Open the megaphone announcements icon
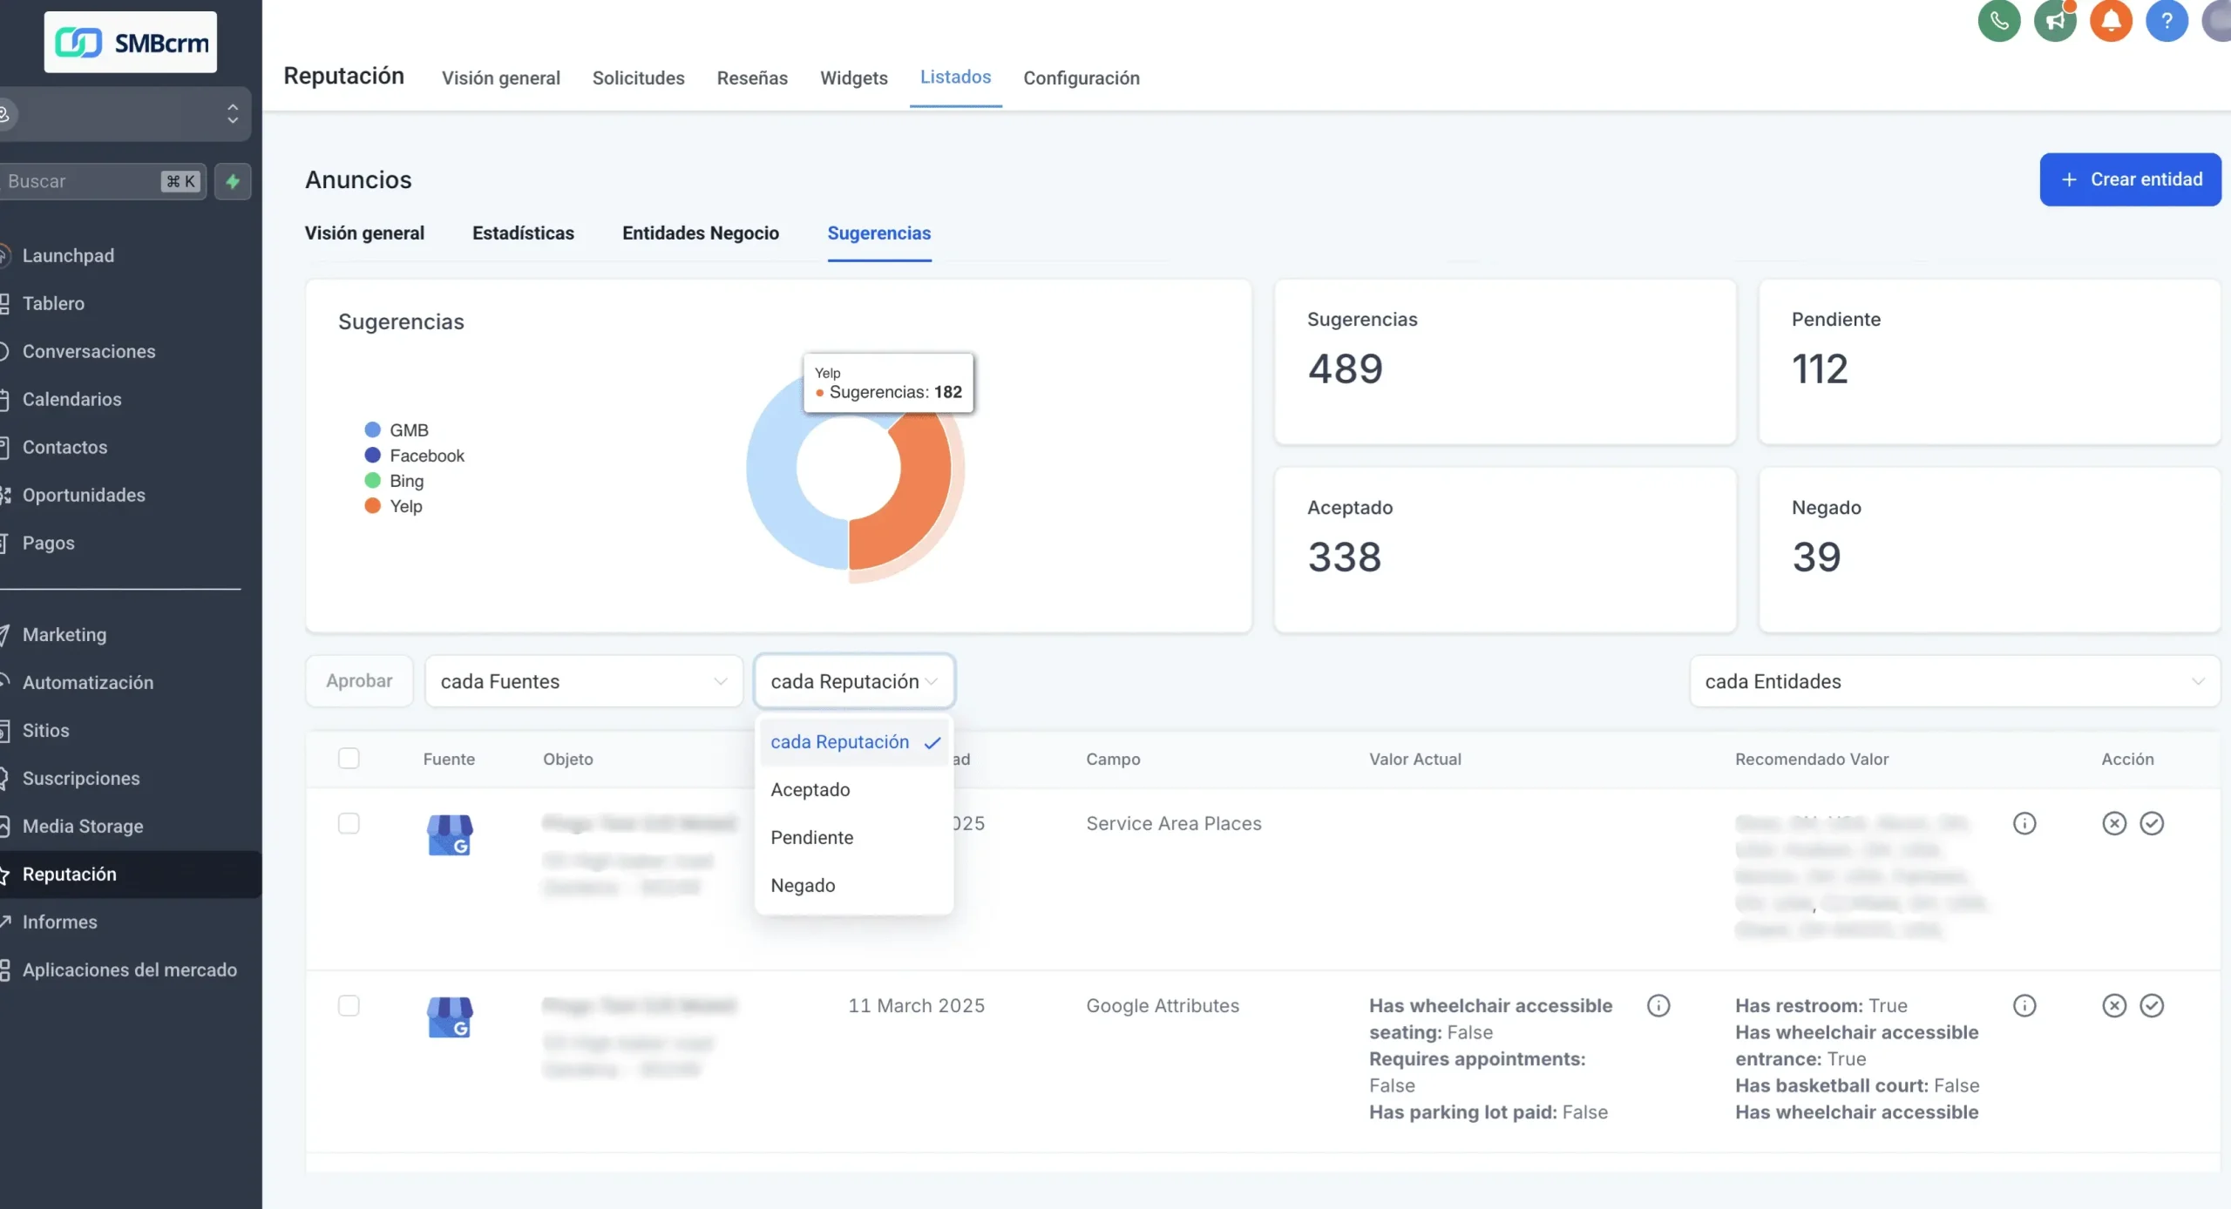 2055,21
